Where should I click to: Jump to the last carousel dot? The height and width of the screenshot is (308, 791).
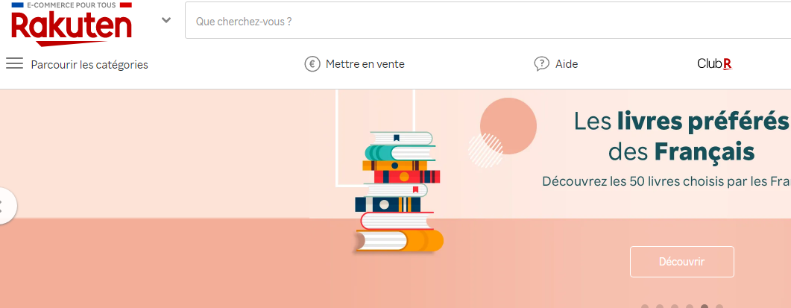tap(719, 306)
